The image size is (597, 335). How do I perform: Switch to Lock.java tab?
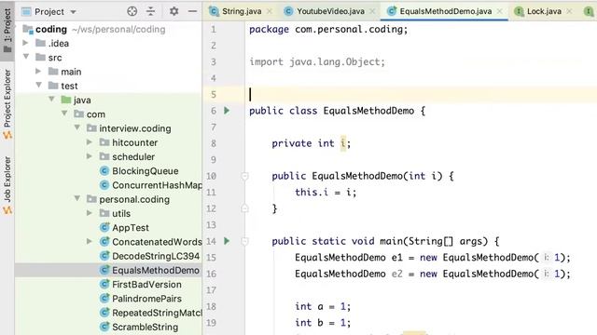[x=544, y=11]
